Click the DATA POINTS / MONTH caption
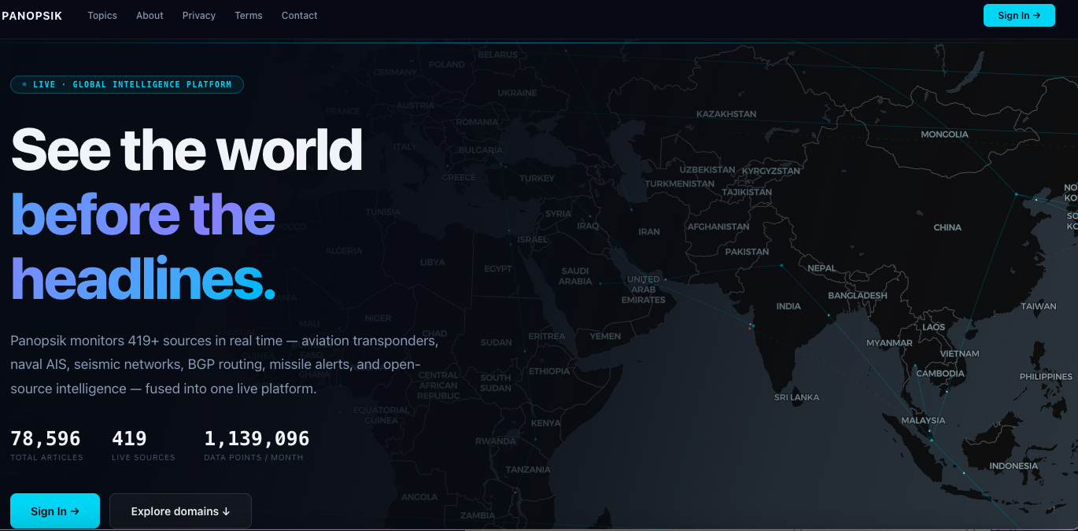 (x=253, y=457)
